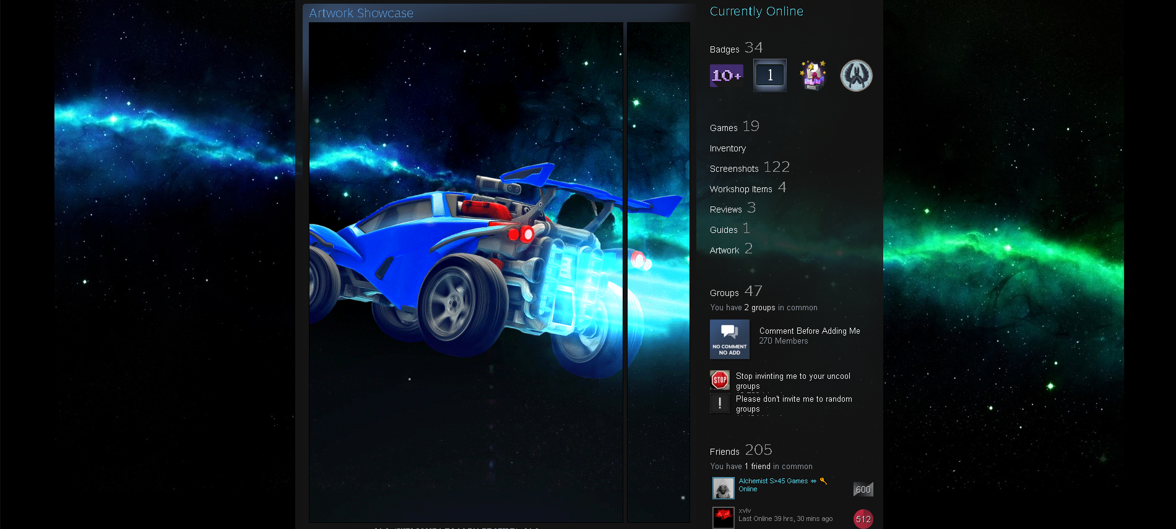
Task: Click the 'Currently Online' status text
Action: click(756, 11)
